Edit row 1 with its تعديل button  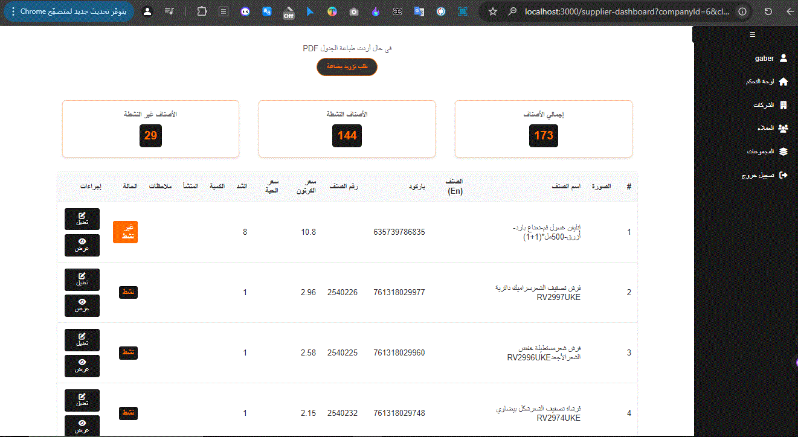click(82, 219)
